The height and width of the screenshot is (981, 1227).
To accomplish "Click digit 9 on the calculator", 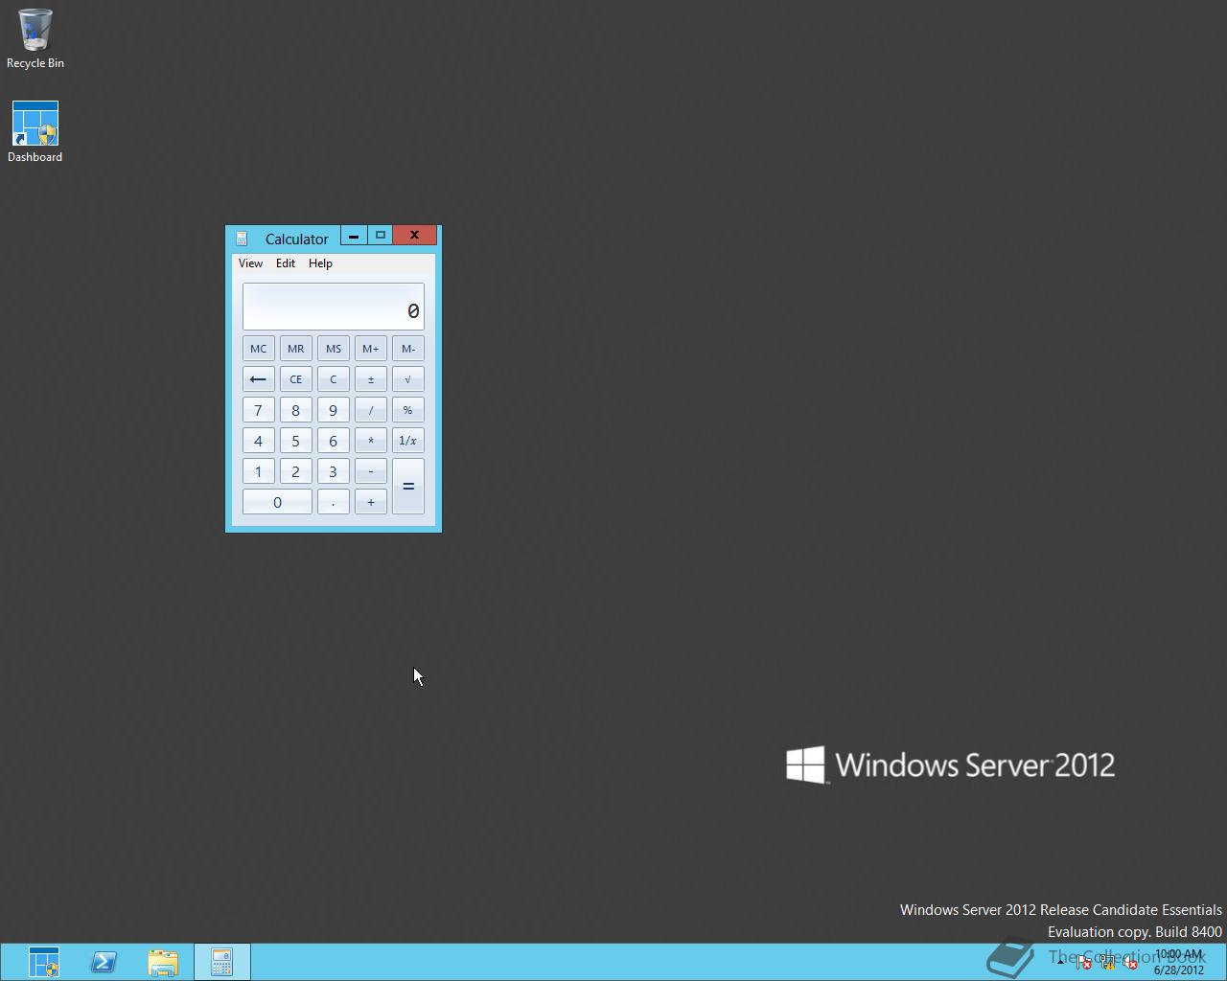I will [x=334, y=410].
